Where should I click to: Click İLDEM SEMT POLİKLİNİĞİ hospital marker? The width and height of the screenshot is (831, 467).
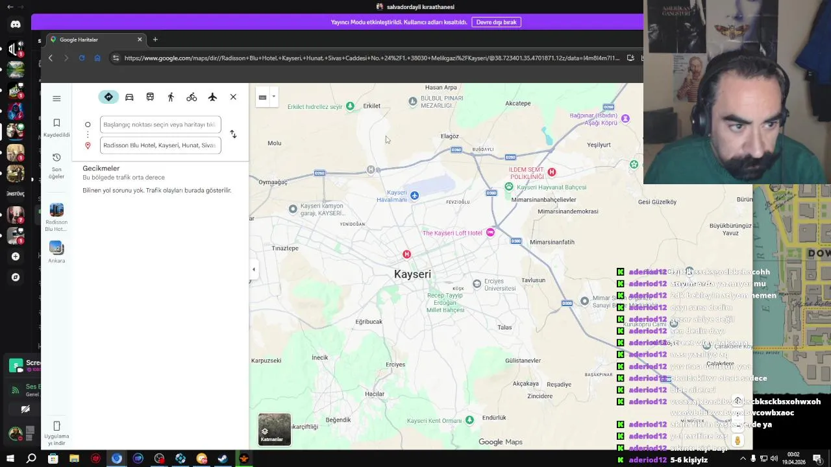tap(551, 172)
